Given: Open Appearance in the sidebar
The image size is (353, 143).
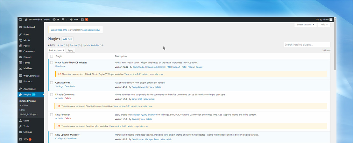Looking at the screenshot, I should pos(29,89).
